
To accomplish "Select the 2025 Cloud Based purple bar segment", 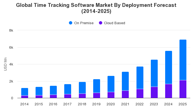I will (x=183, y=89).
